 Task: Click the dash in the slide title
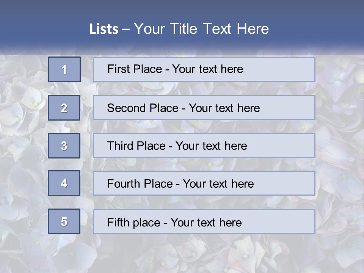[126, 29]
